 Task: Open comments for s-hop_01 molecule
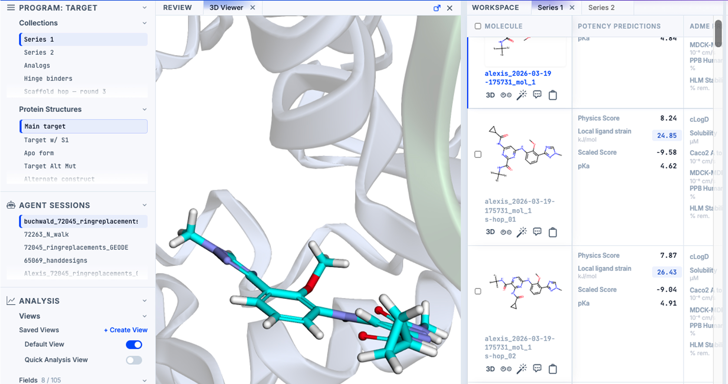[x=537, y=232]
